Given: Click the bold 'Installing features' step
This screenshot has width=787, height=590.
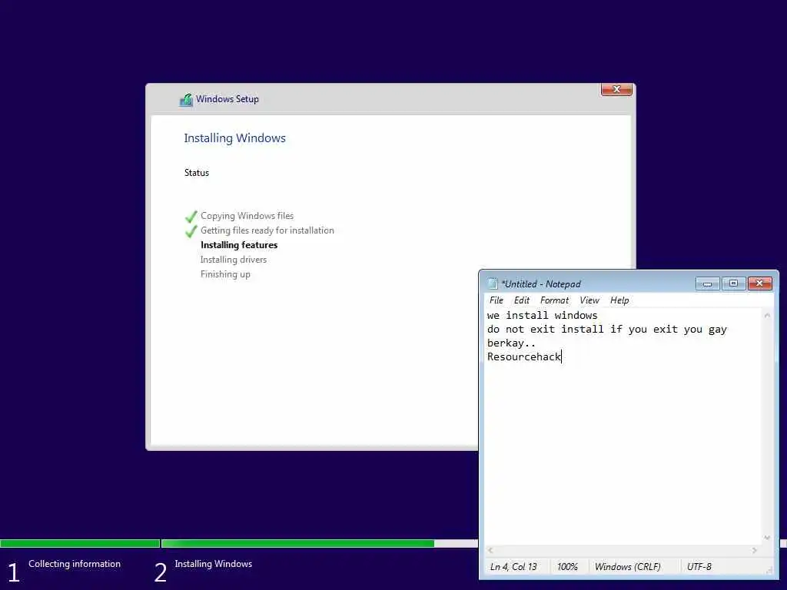Looking at the screenshot, I should coord(239,245).
